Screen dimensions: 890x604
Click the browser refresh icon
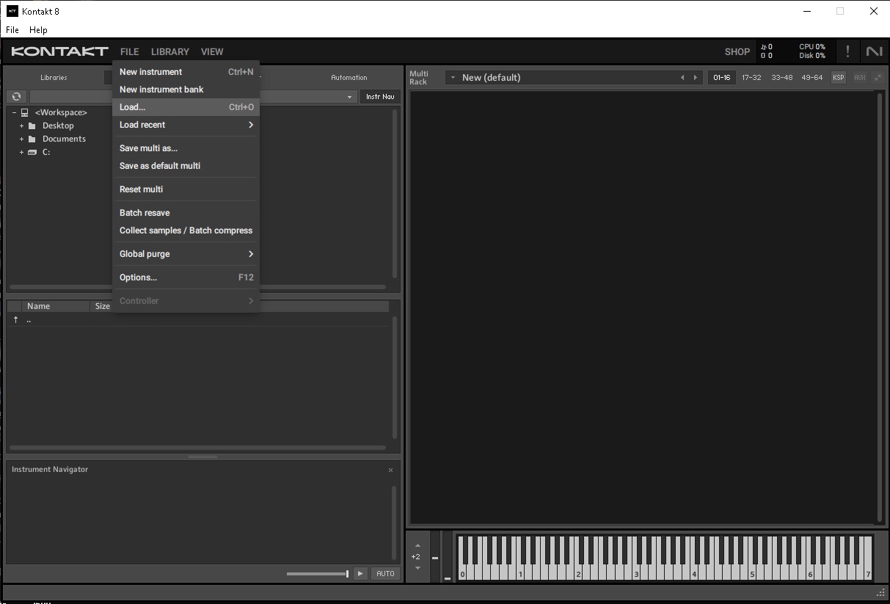pos(16,96)
